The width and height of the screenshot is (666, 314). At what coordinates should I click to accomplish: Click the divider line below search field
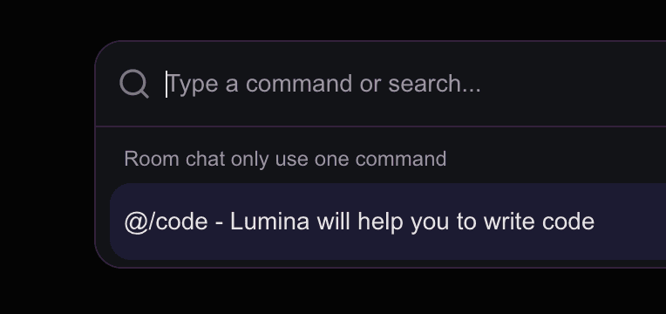pos(381,126)
